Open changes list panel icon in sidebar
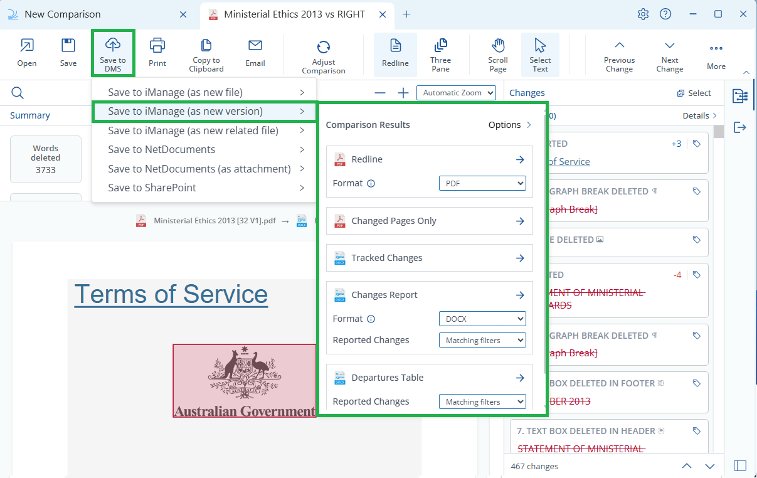 (740, 96)
